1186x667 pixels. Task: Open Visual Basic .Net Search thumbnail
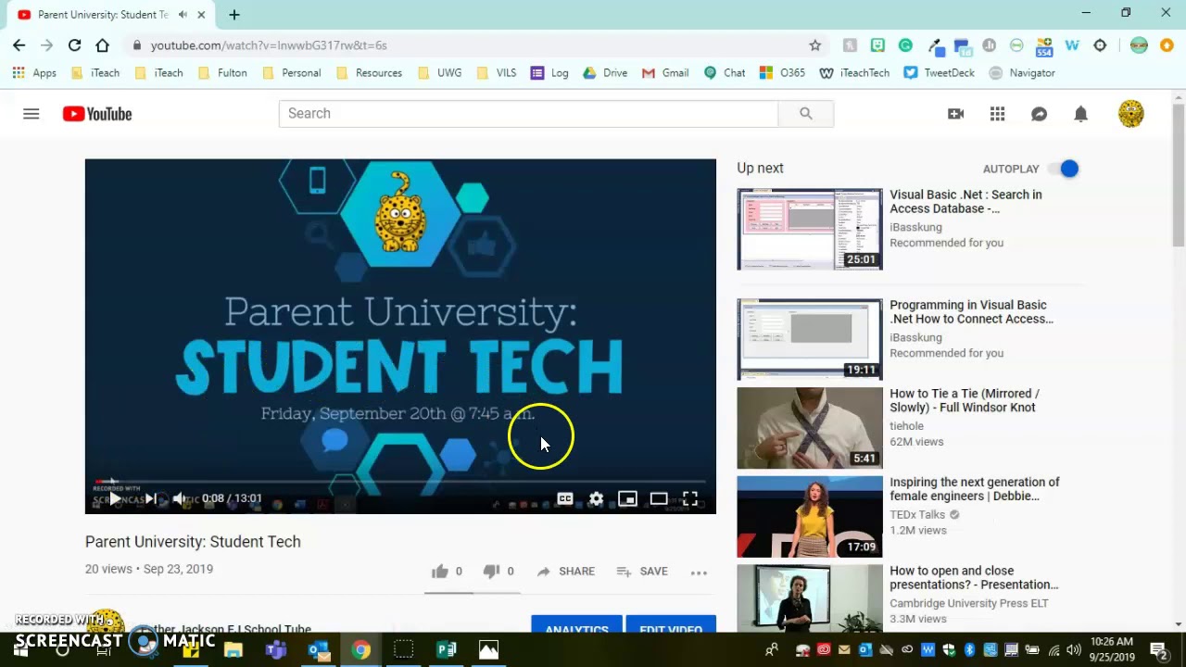click(810, 230)
